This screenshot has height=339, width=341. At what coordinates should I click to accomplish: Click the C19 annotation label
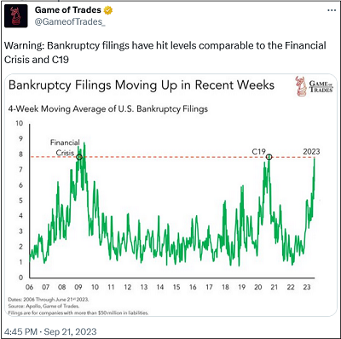[x=258, y=152]
